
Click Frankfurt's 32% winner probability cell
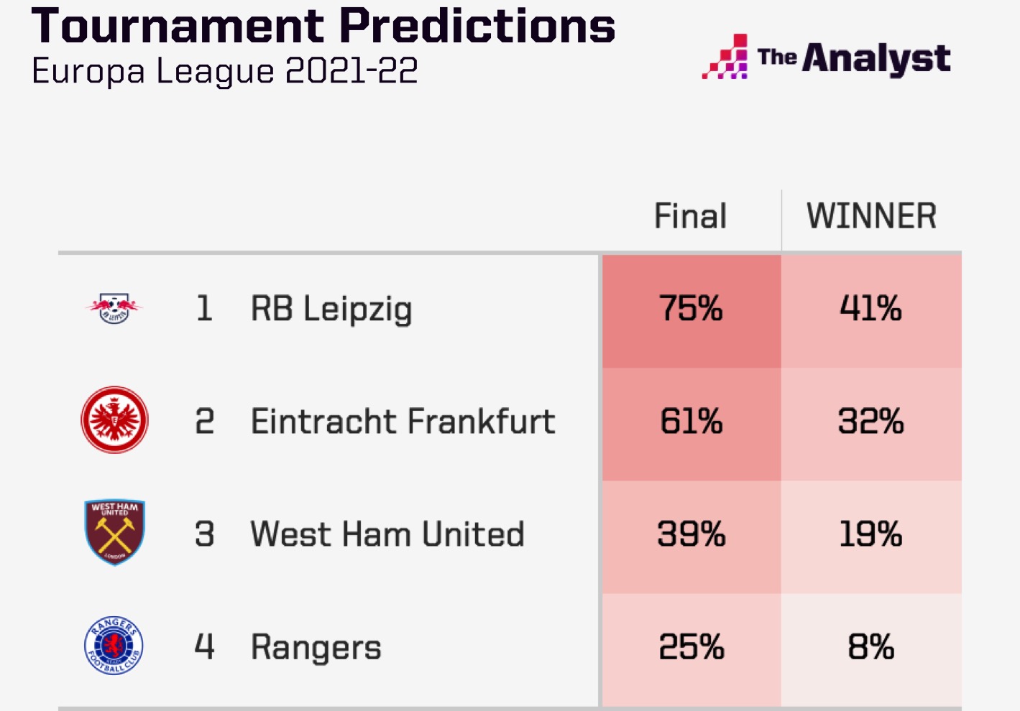coord(871,424)
